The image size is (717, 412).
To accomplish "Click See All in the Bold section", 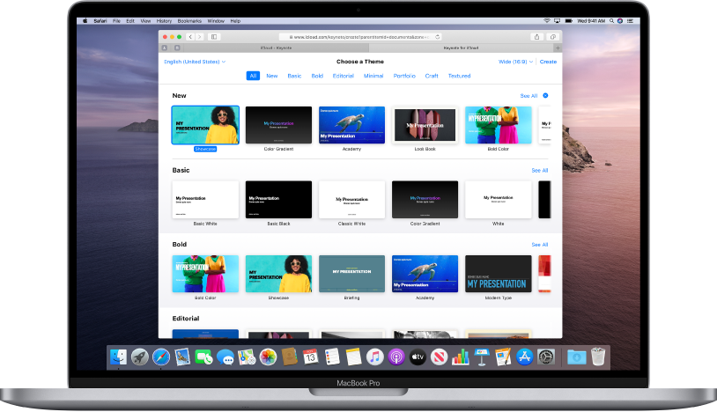I will (x=540, y=245).
